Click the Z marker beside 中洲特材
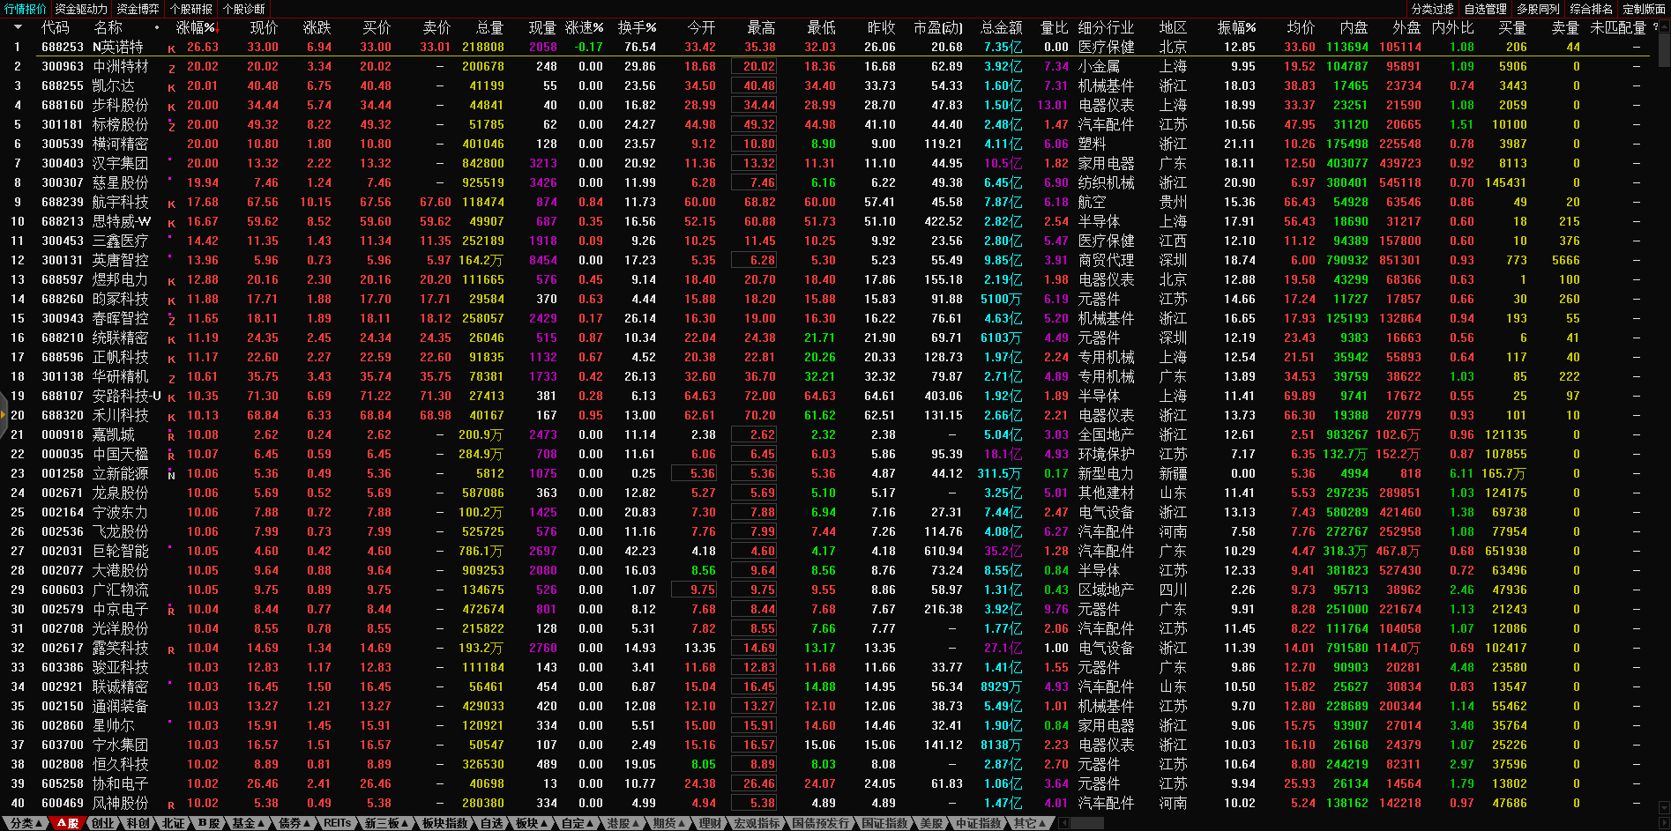Screen dimensions: 1671x831 [x=171, y=68]
